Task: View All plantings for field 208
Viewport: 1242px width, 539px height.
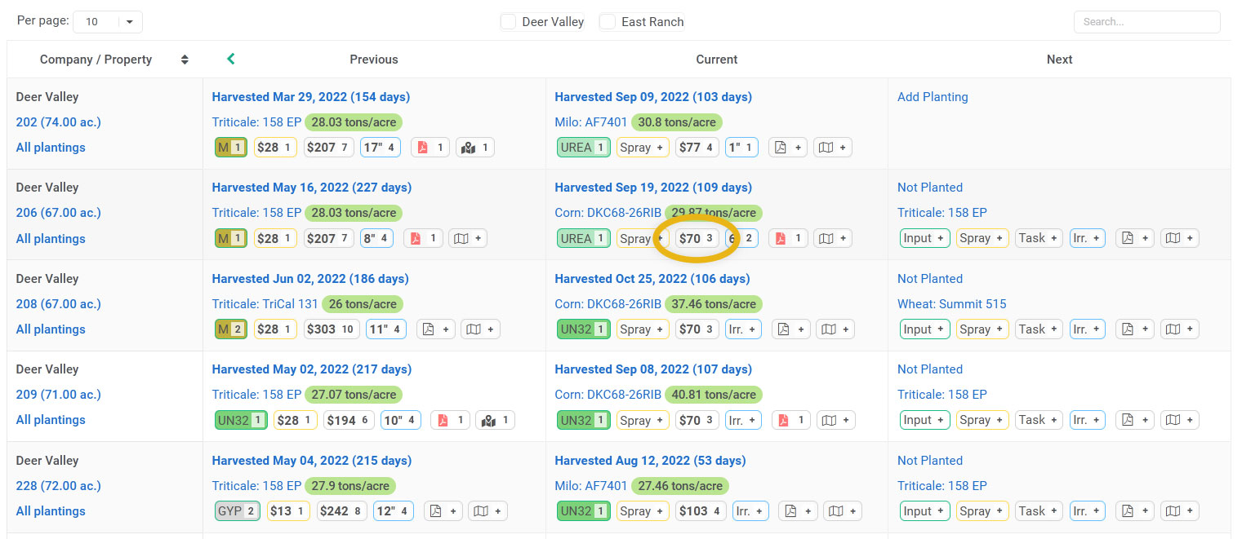Action: click(x=51, y=329)
